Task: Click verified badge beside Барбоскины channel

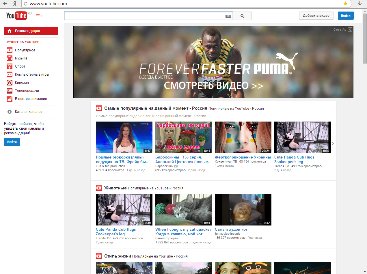Action: click(x=176, y=166)
